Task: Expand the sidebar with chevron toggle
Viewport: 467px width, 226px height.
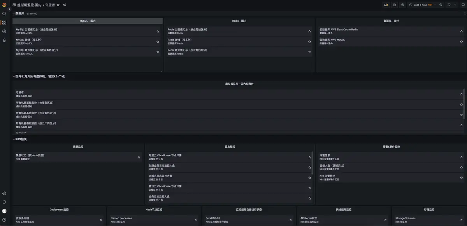Action: point(9,9)
